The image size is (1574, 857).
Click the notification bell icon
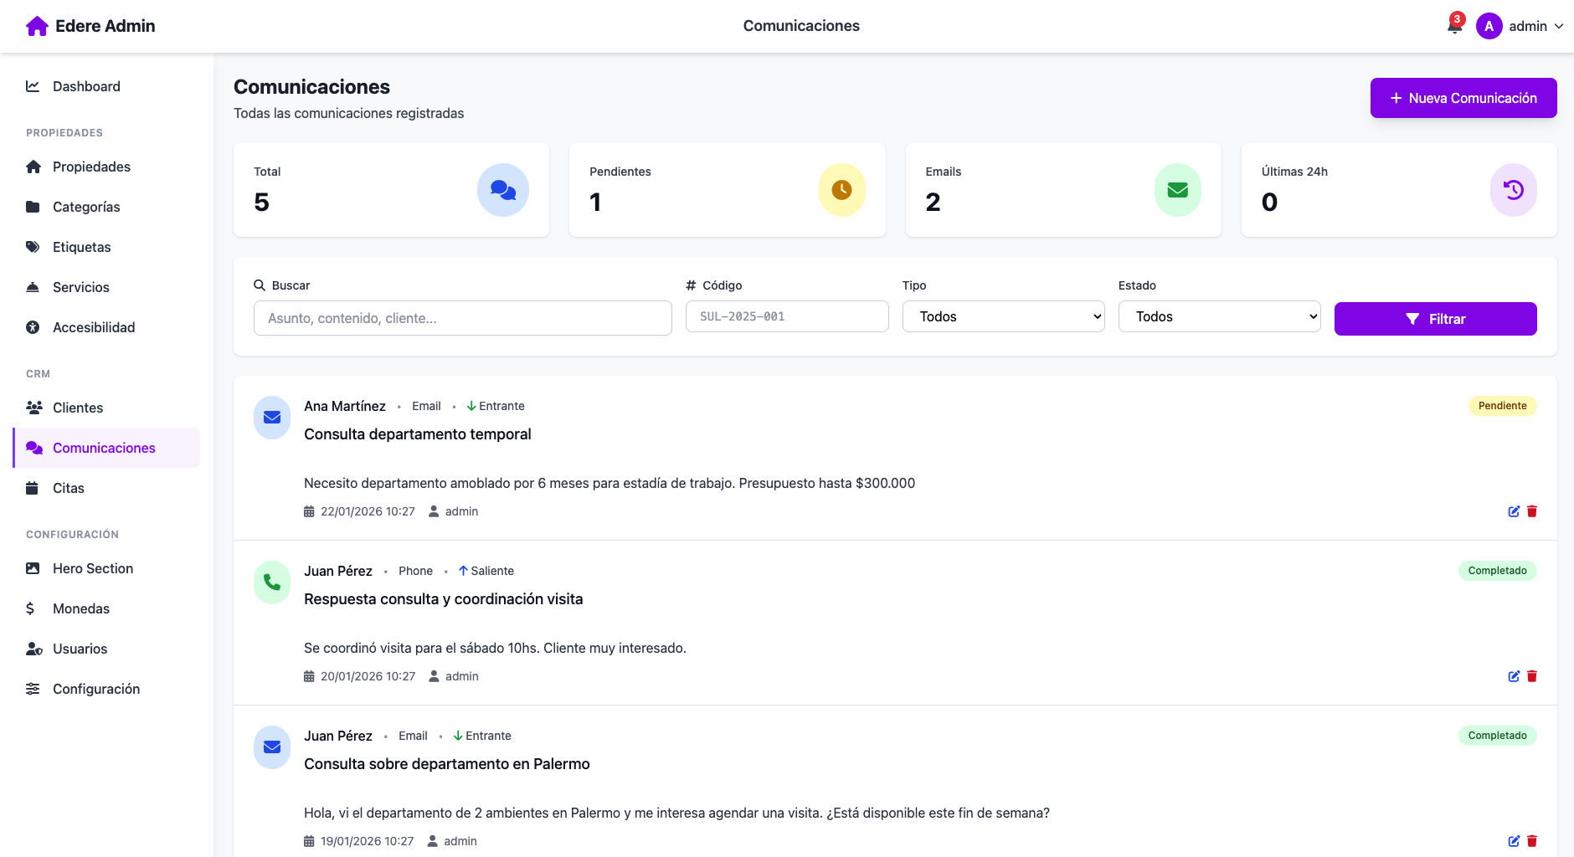1454,26
